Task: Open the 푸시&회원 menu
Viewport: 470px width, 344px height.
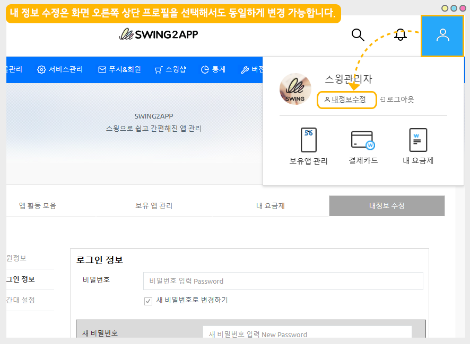Action: tap(119, 69)
